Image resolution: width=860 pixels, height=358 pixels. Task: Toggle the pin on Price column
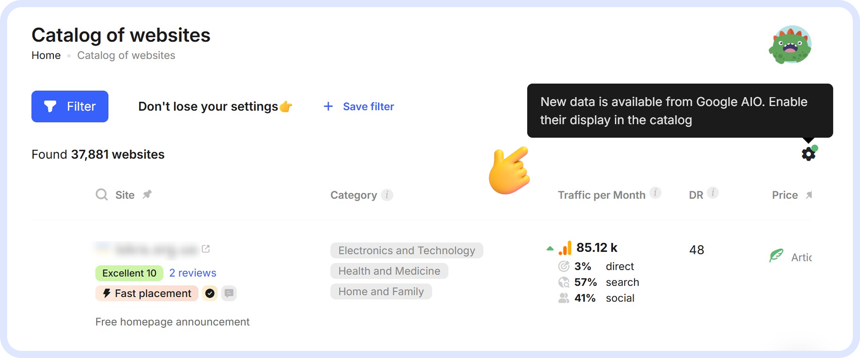click(x=809, y=194)
